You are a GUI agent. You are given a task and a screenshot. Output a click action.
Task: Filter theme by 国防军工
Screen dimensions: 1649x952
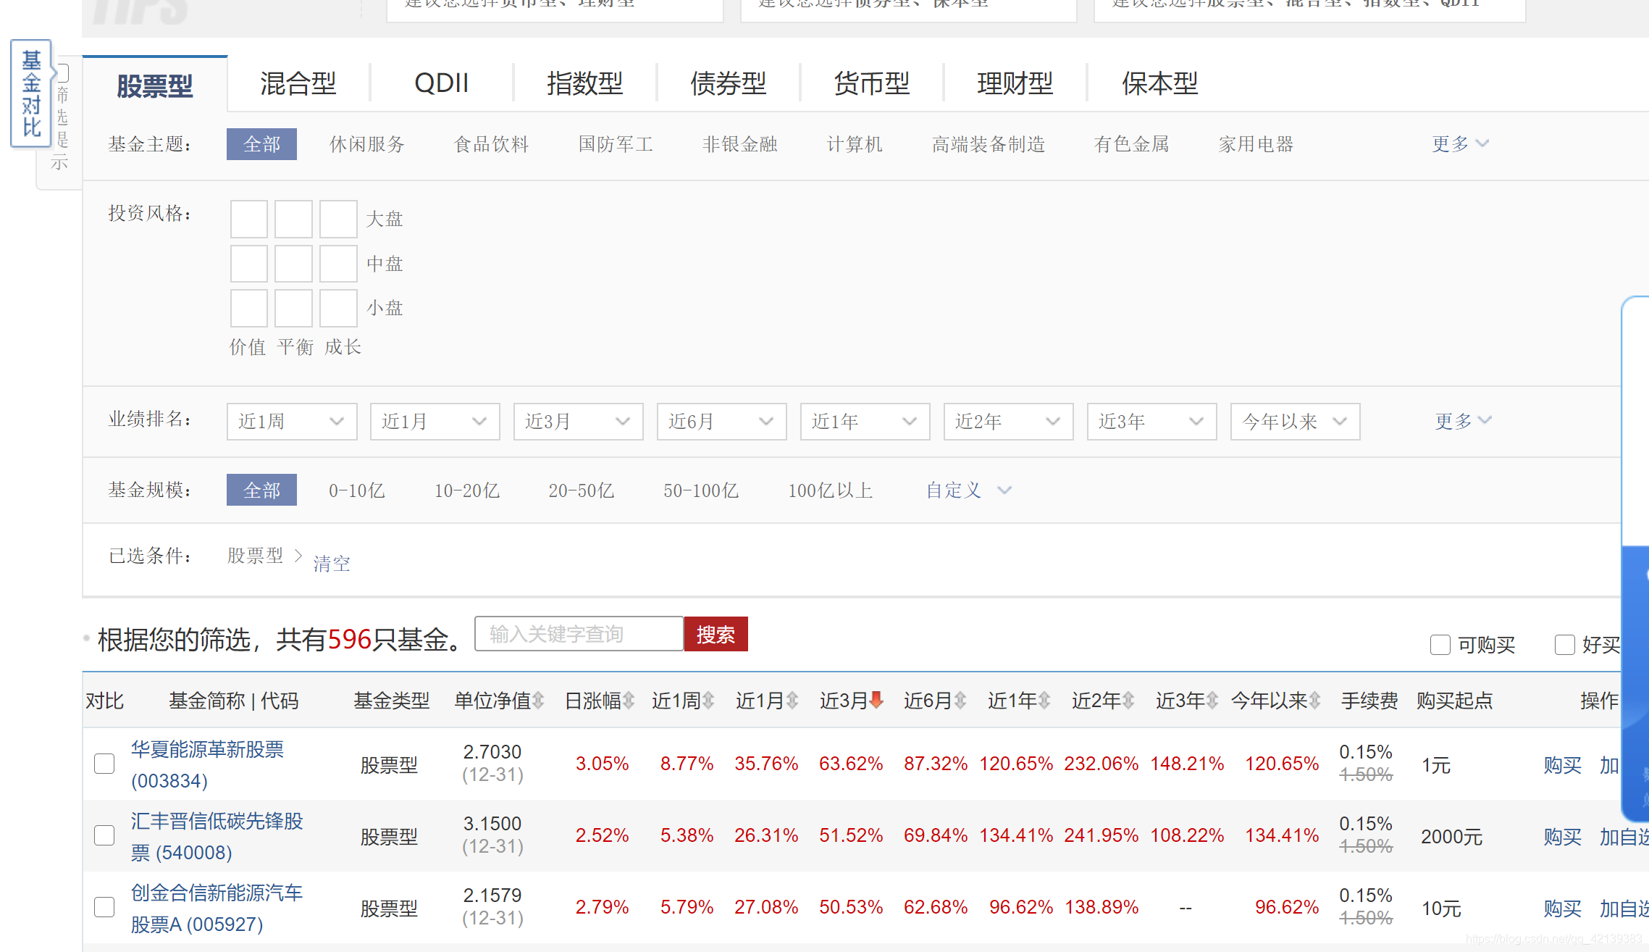point(616,144)
